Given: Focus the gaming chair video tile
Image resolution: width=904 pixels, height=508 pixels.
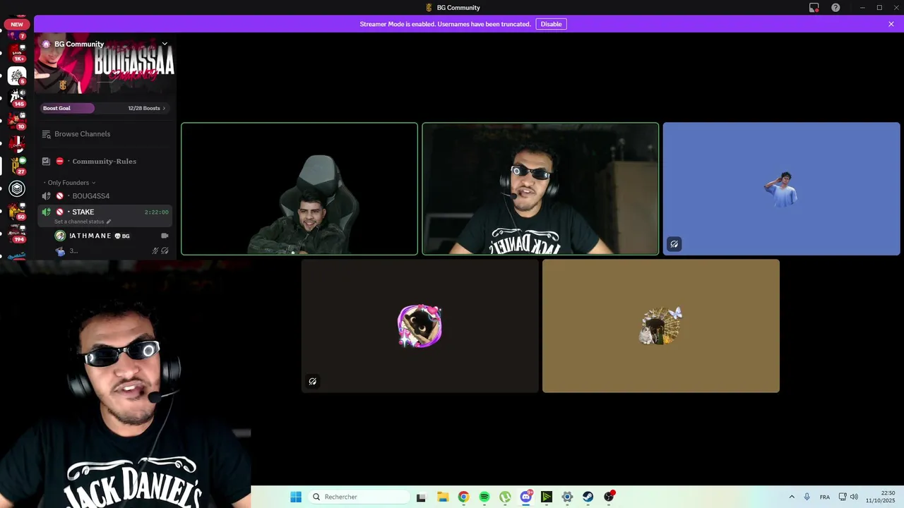Looking at the screenshot, I should coord(299,189).
